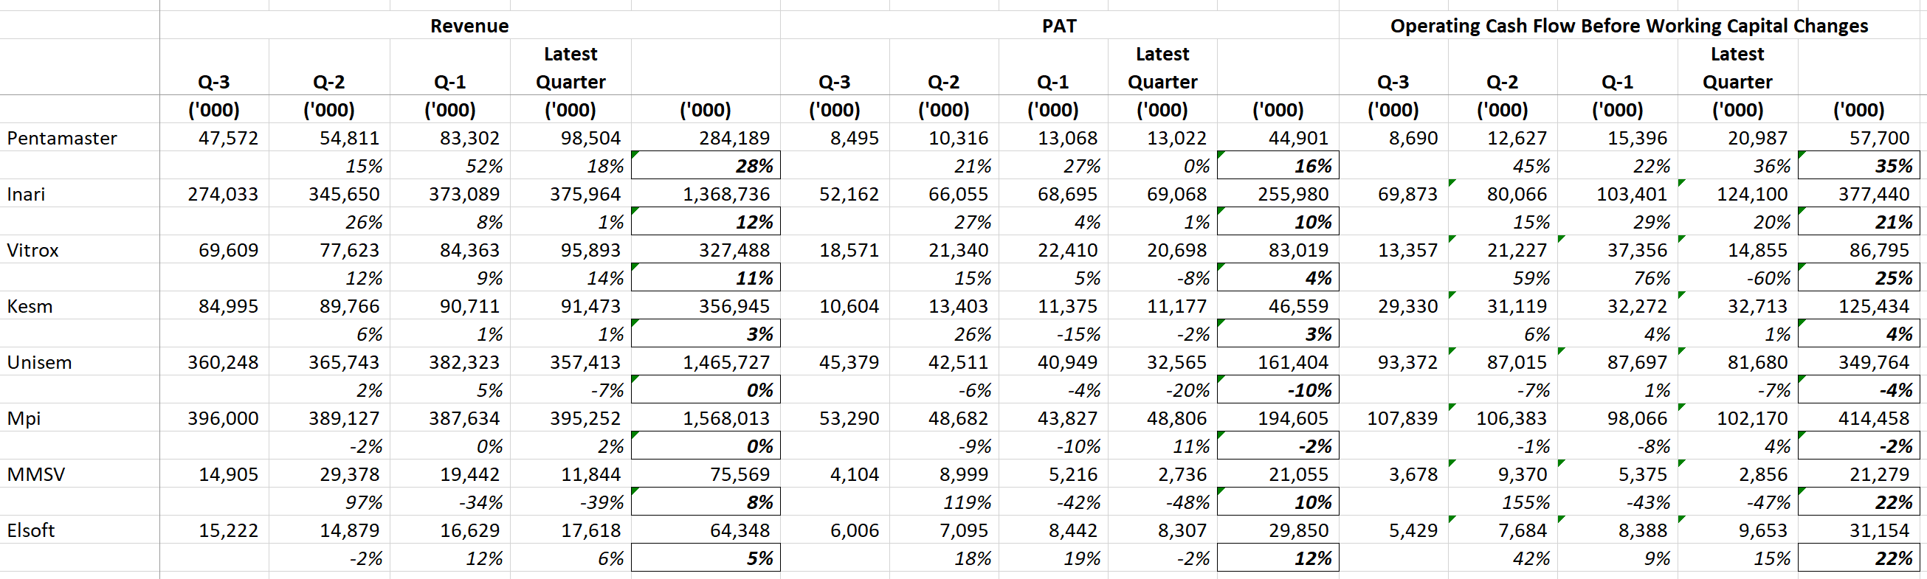Select MMSV latest quarter revenue 11,844

(x=591, y=475)
